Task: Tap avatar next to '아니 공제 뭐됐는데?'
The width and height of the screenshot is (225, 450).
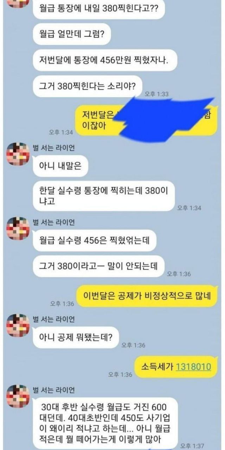Action: tap(18, 326)
